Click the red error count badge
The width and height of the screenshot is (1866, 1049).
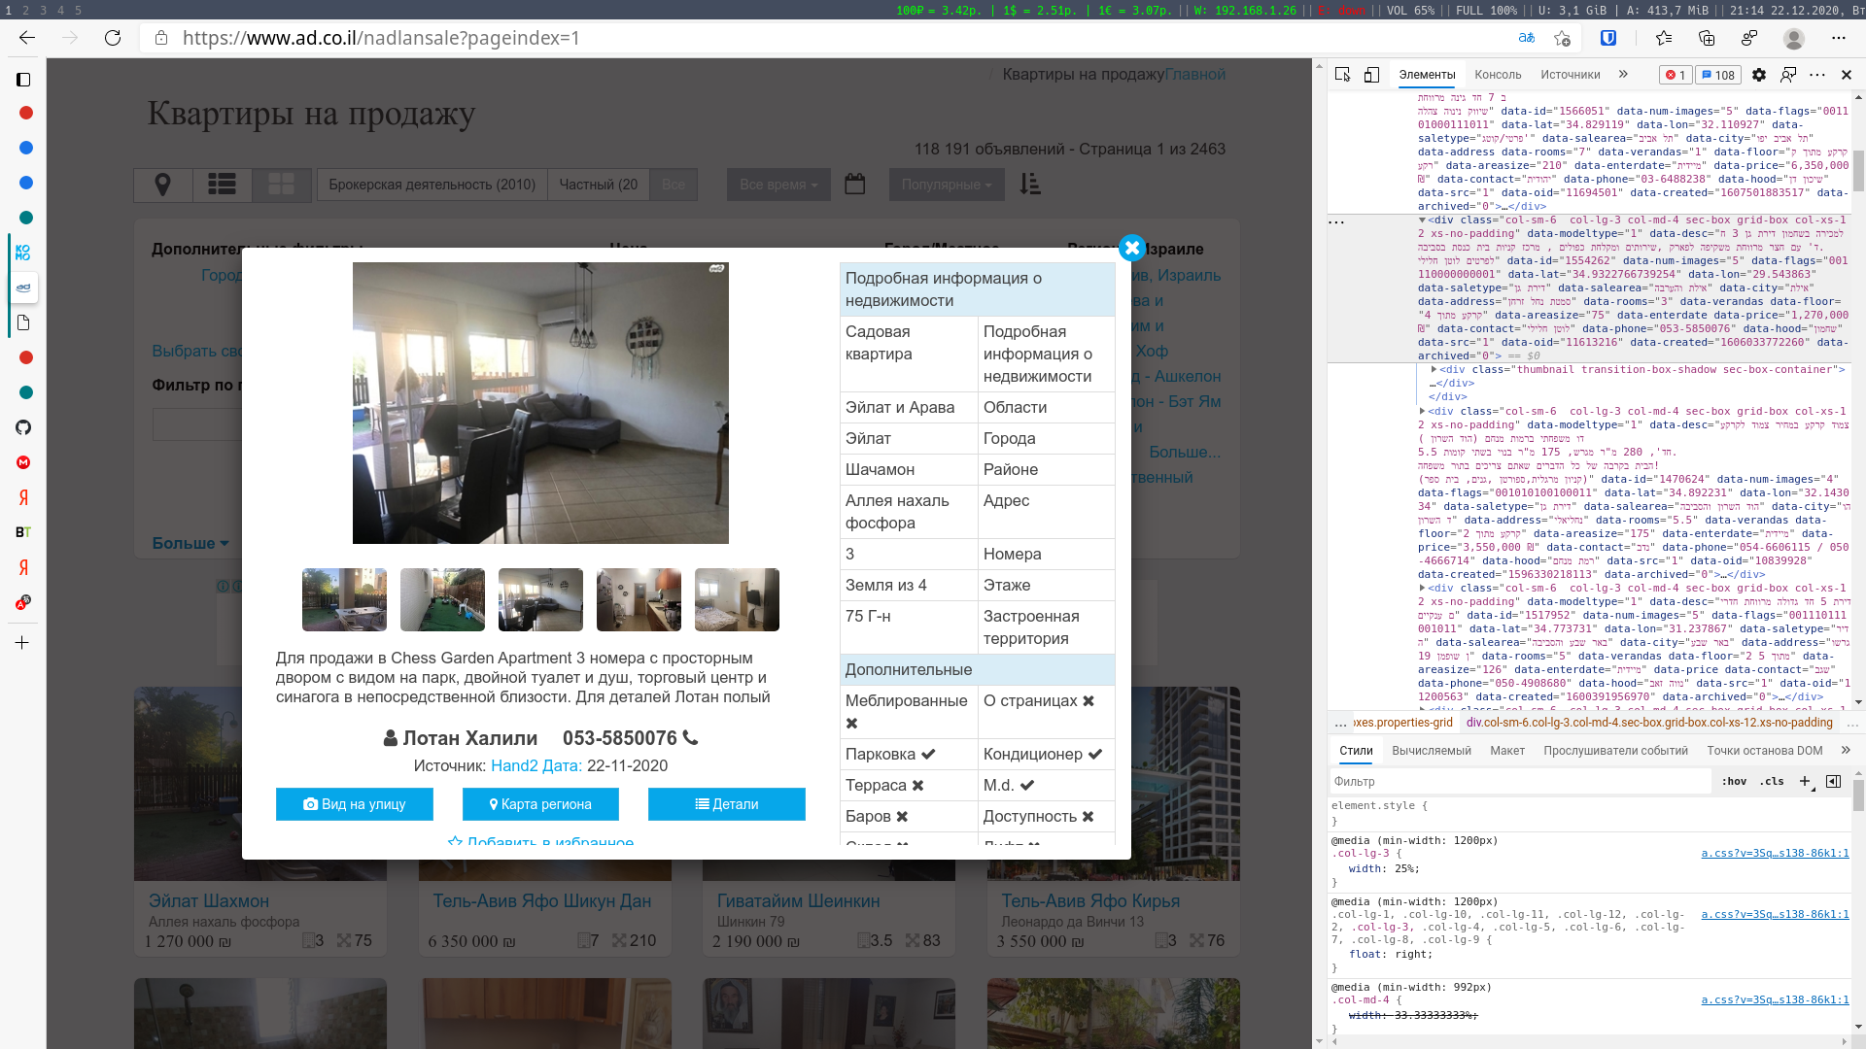(1676, 75)
